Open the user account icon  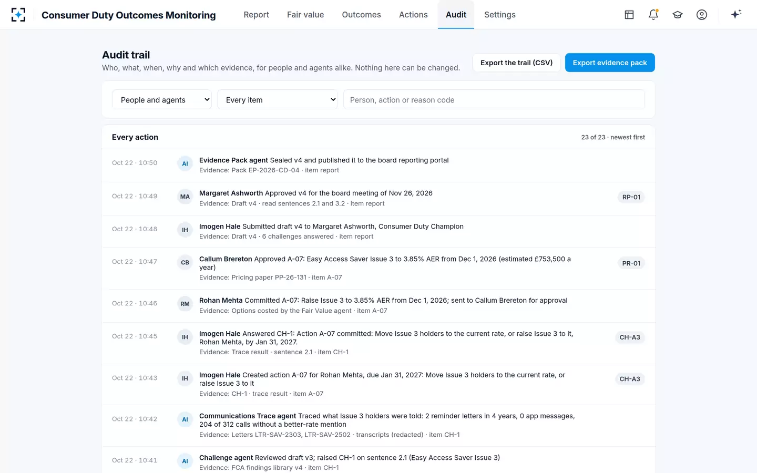[x=702, y=15]
